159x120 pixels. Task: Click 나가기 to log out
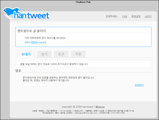tap(148, 16)
